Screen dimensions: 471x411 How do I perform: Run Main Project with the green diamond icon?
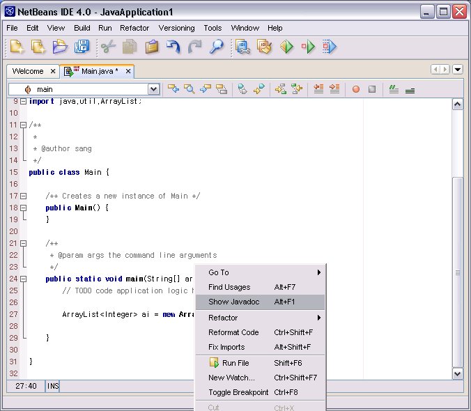[x=286, y=47]
